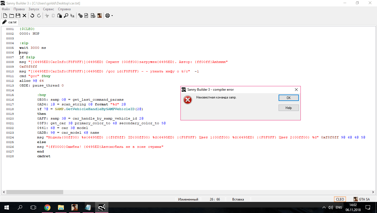Redo the last edit

(39, 16)
